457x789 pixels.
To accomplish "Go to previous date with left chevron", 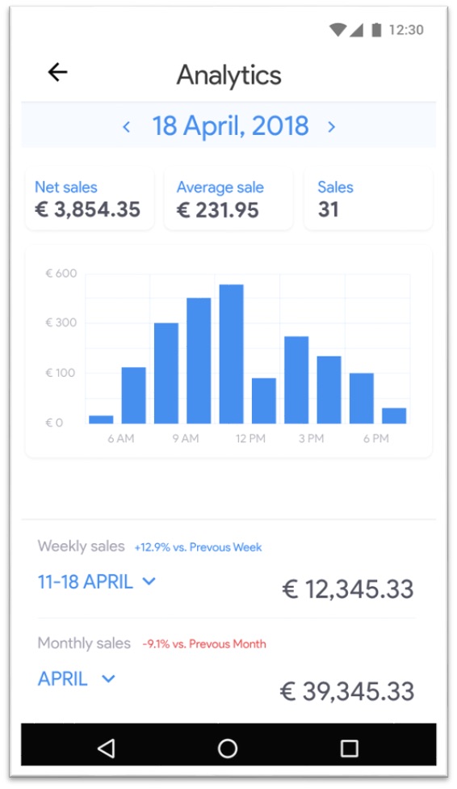I will coord(127,127).
